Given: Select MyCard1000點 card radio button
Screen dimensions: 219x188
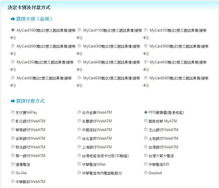Looking at the screenshot, I should [x=13, y=30].
